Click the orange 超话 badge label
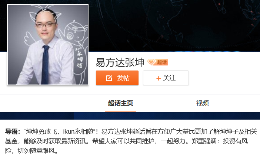 (x=162, y=62)
